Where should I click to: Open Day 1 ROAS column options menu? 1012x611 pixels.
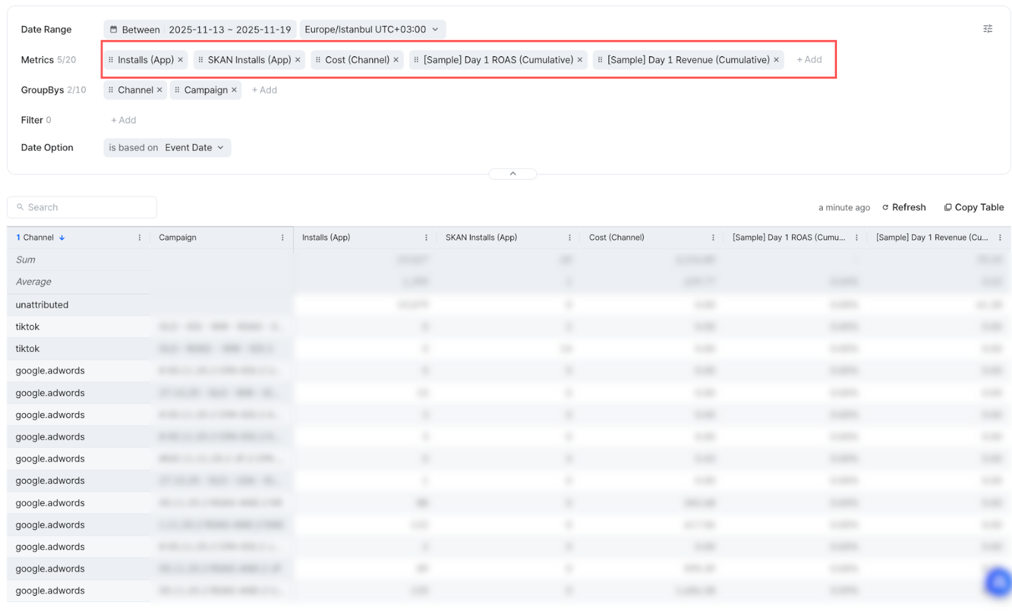coord(857,238)
